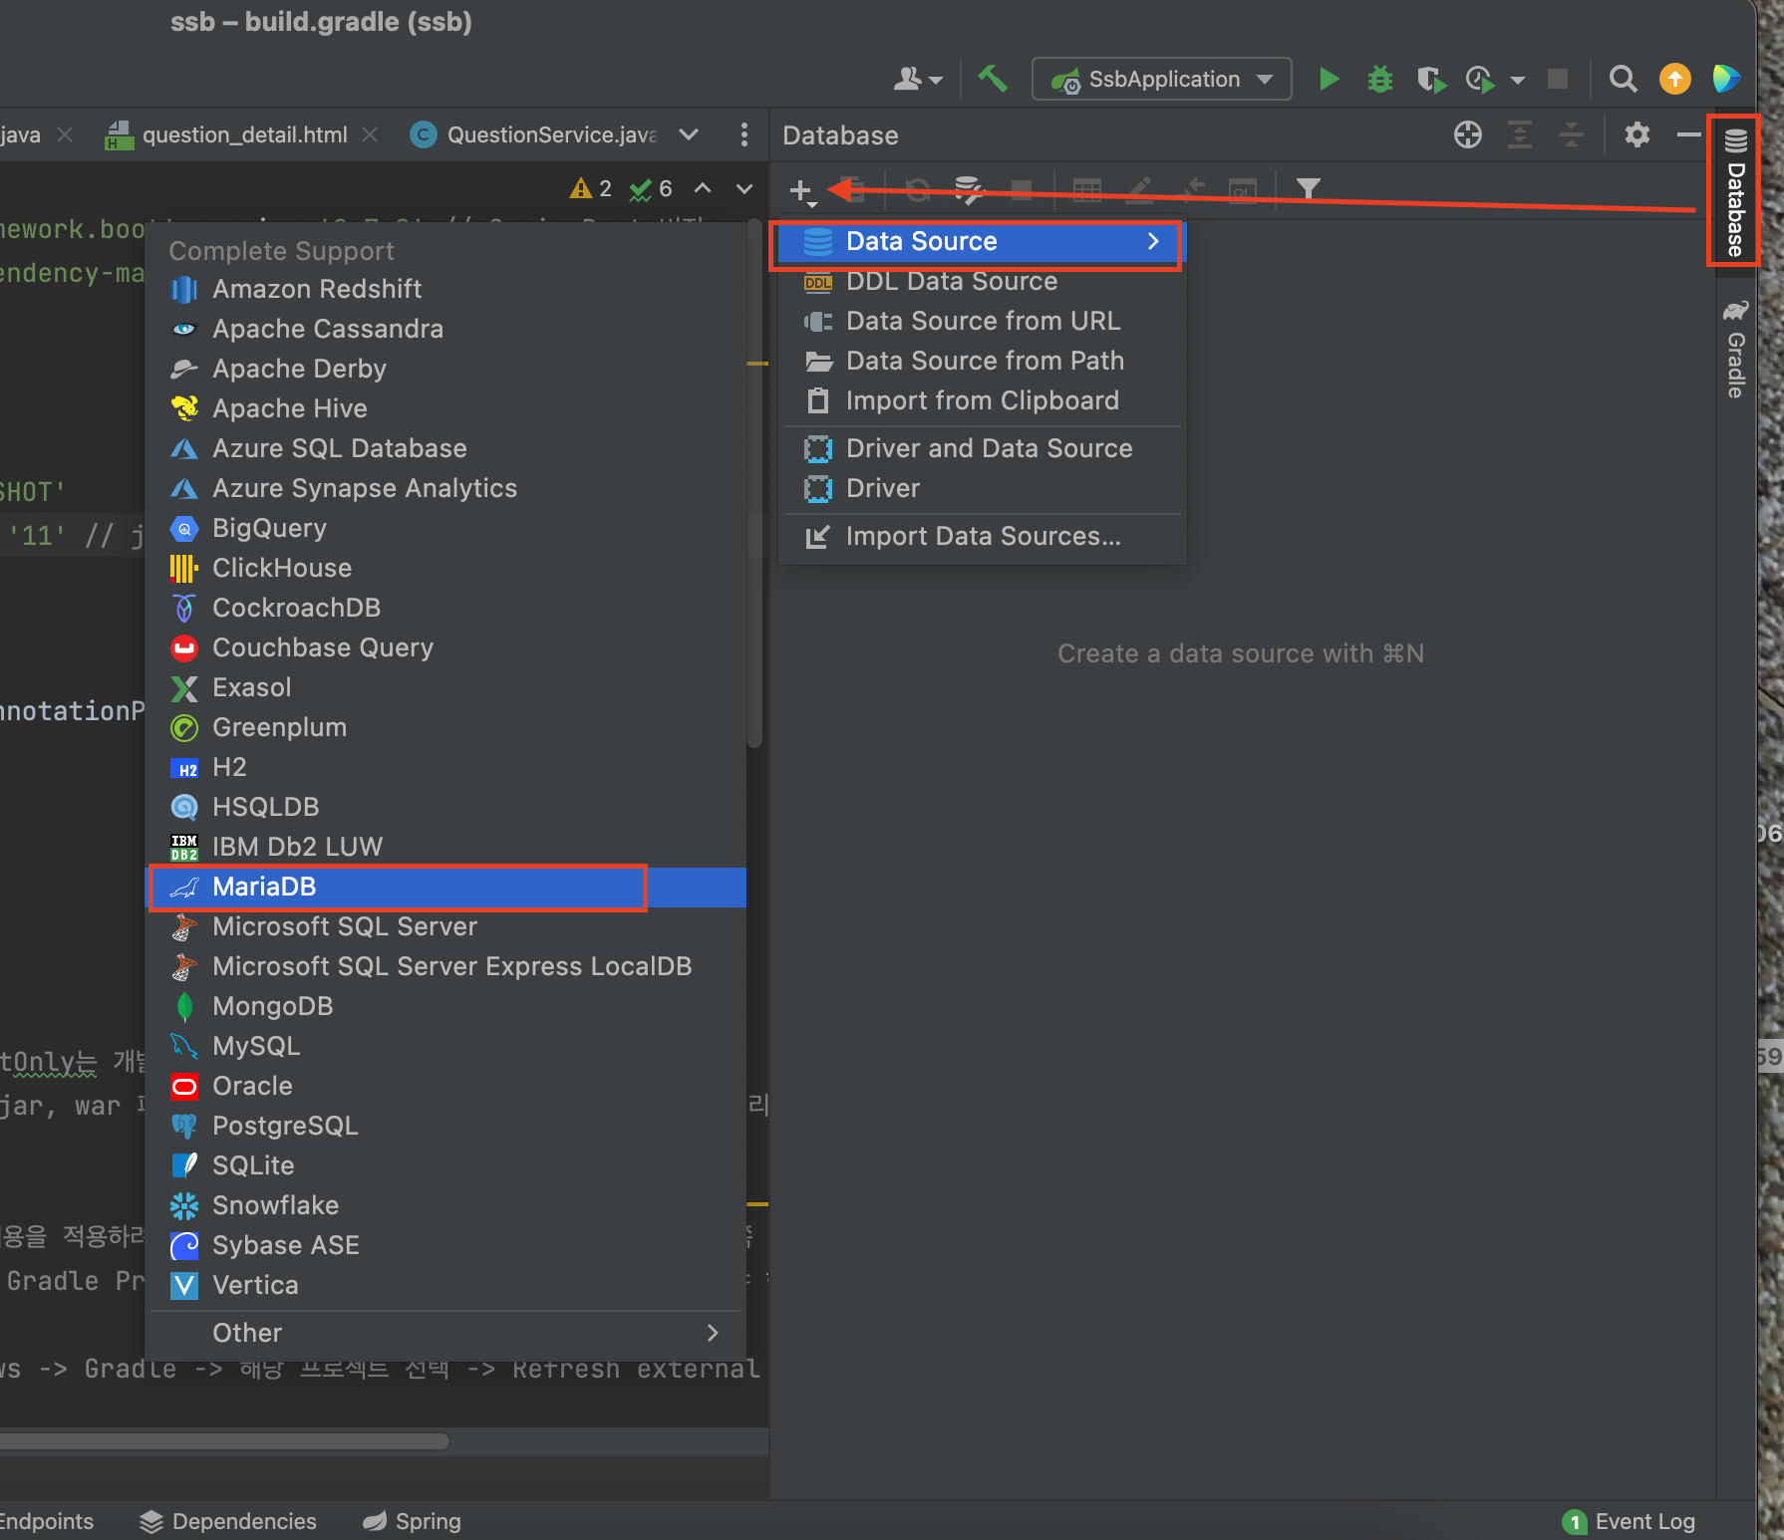
Task: Close the question_detail.html tab
Action: coord(370,134)
